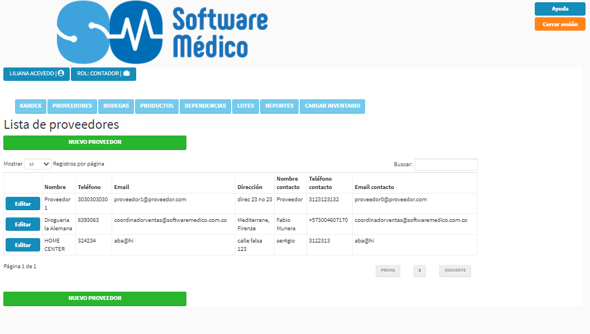Edit the Drogueria la Alemana supplier
This screenshot has width=590, height=334.
22,224
